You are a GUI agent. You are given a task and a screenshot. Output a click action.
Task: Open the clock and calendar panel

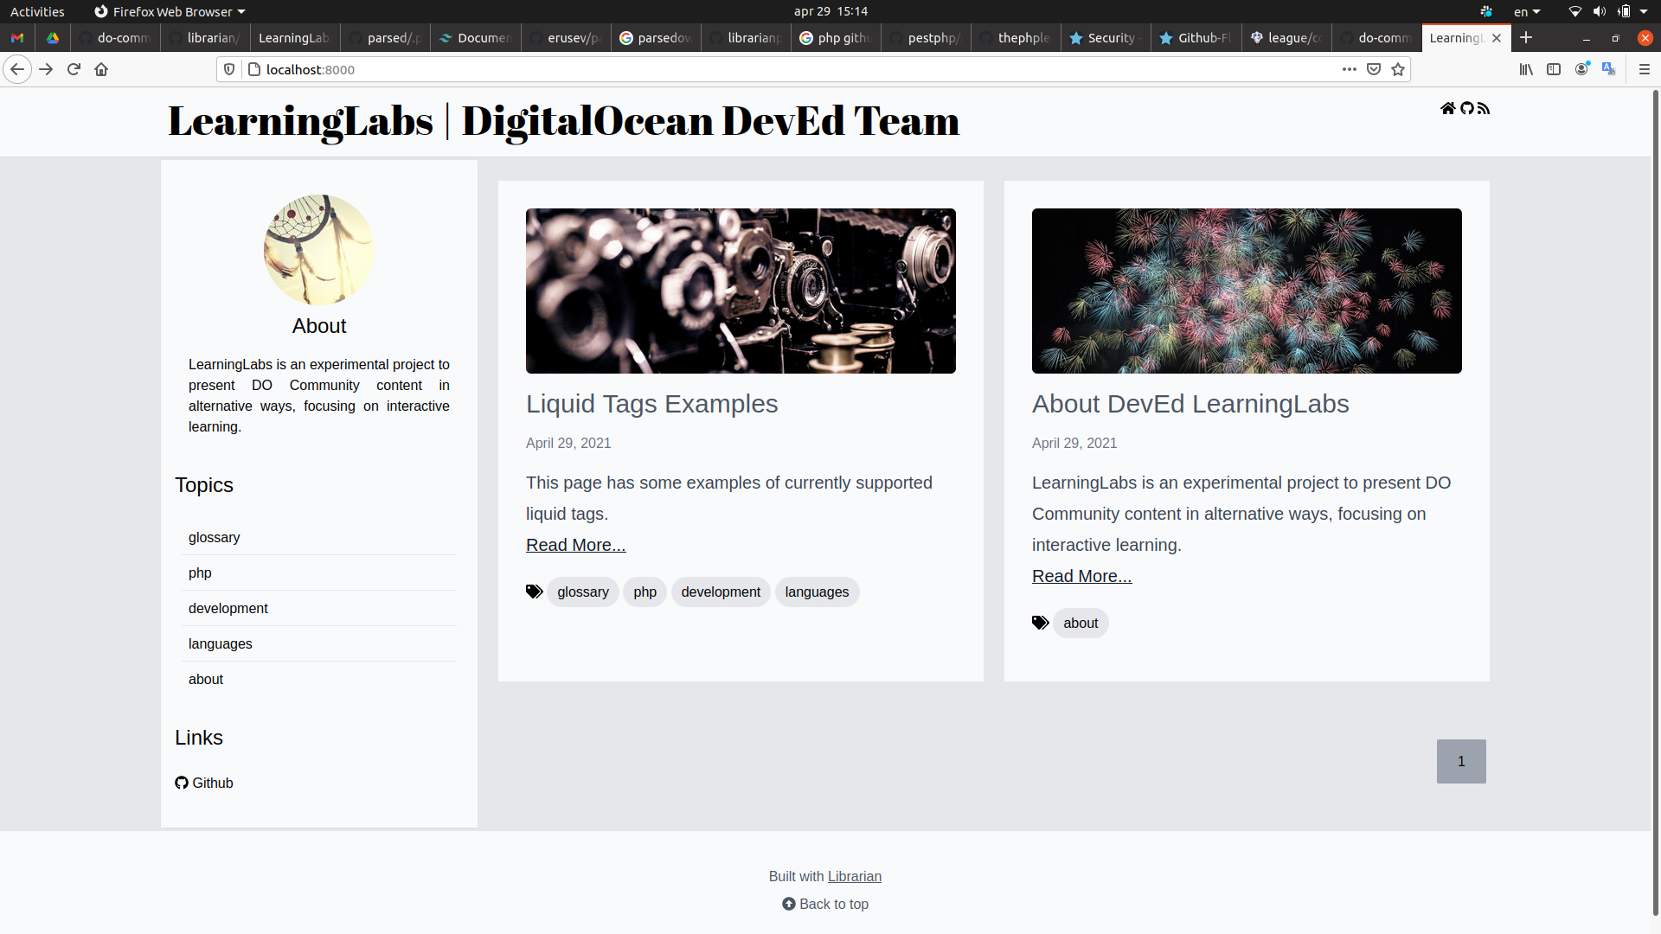point(830,11)
